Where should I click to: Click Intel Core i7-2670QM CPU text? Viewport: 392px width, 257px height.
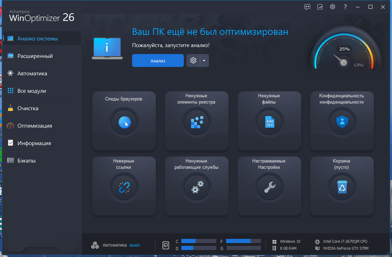pos(345,241)
